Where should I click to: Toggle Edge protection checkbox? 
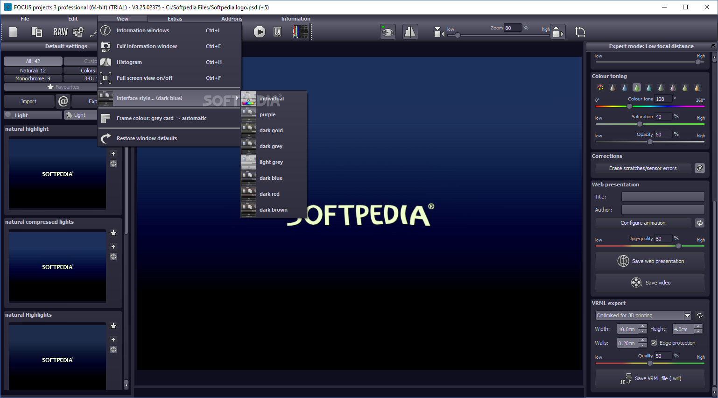(x=654, y=343)
